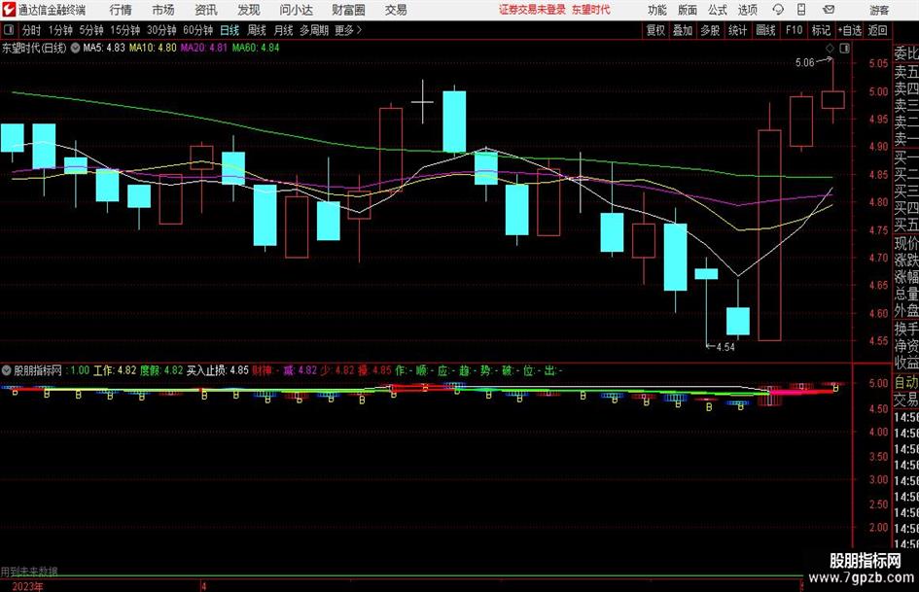Image resolution: width=919 pixels, height=592 pixels.
Task: Click the 工作: 4.82 indicator value
Action: pos(115,370)
